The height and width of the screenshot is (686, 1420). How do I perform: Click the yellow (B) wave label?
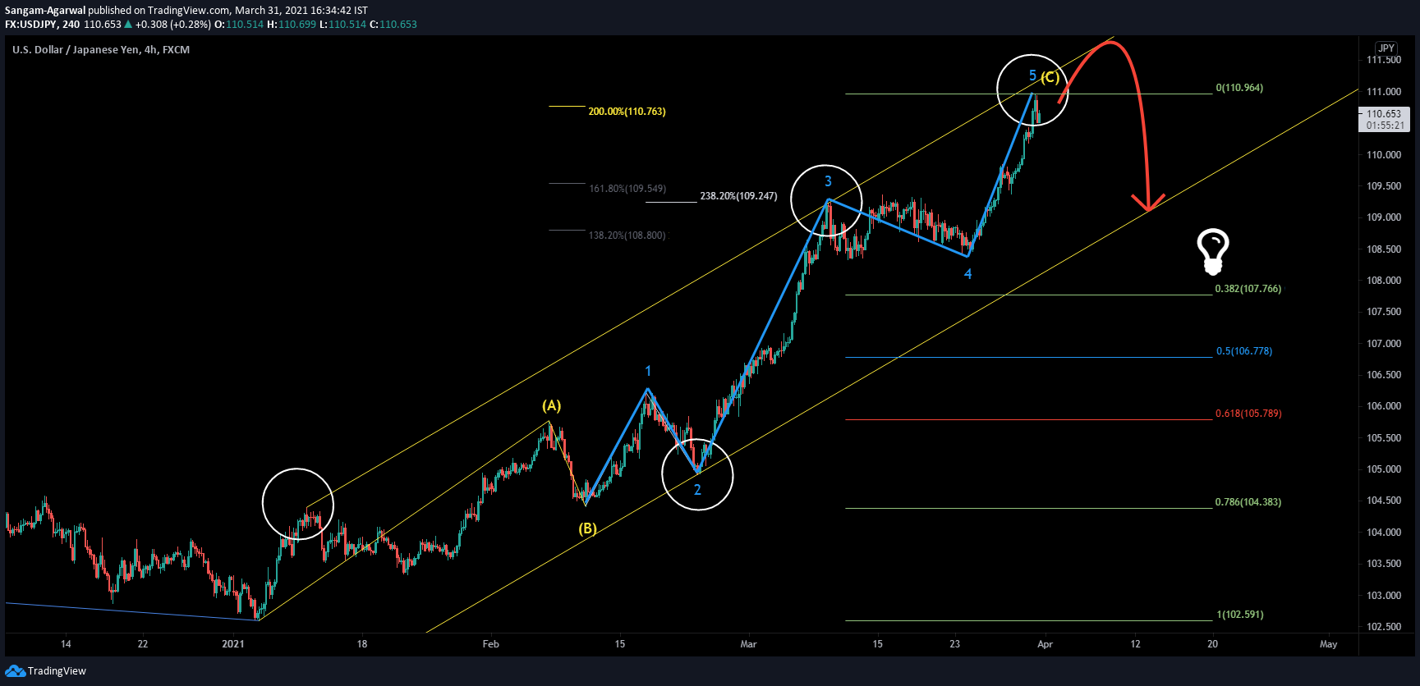click(x=588, y=528)
